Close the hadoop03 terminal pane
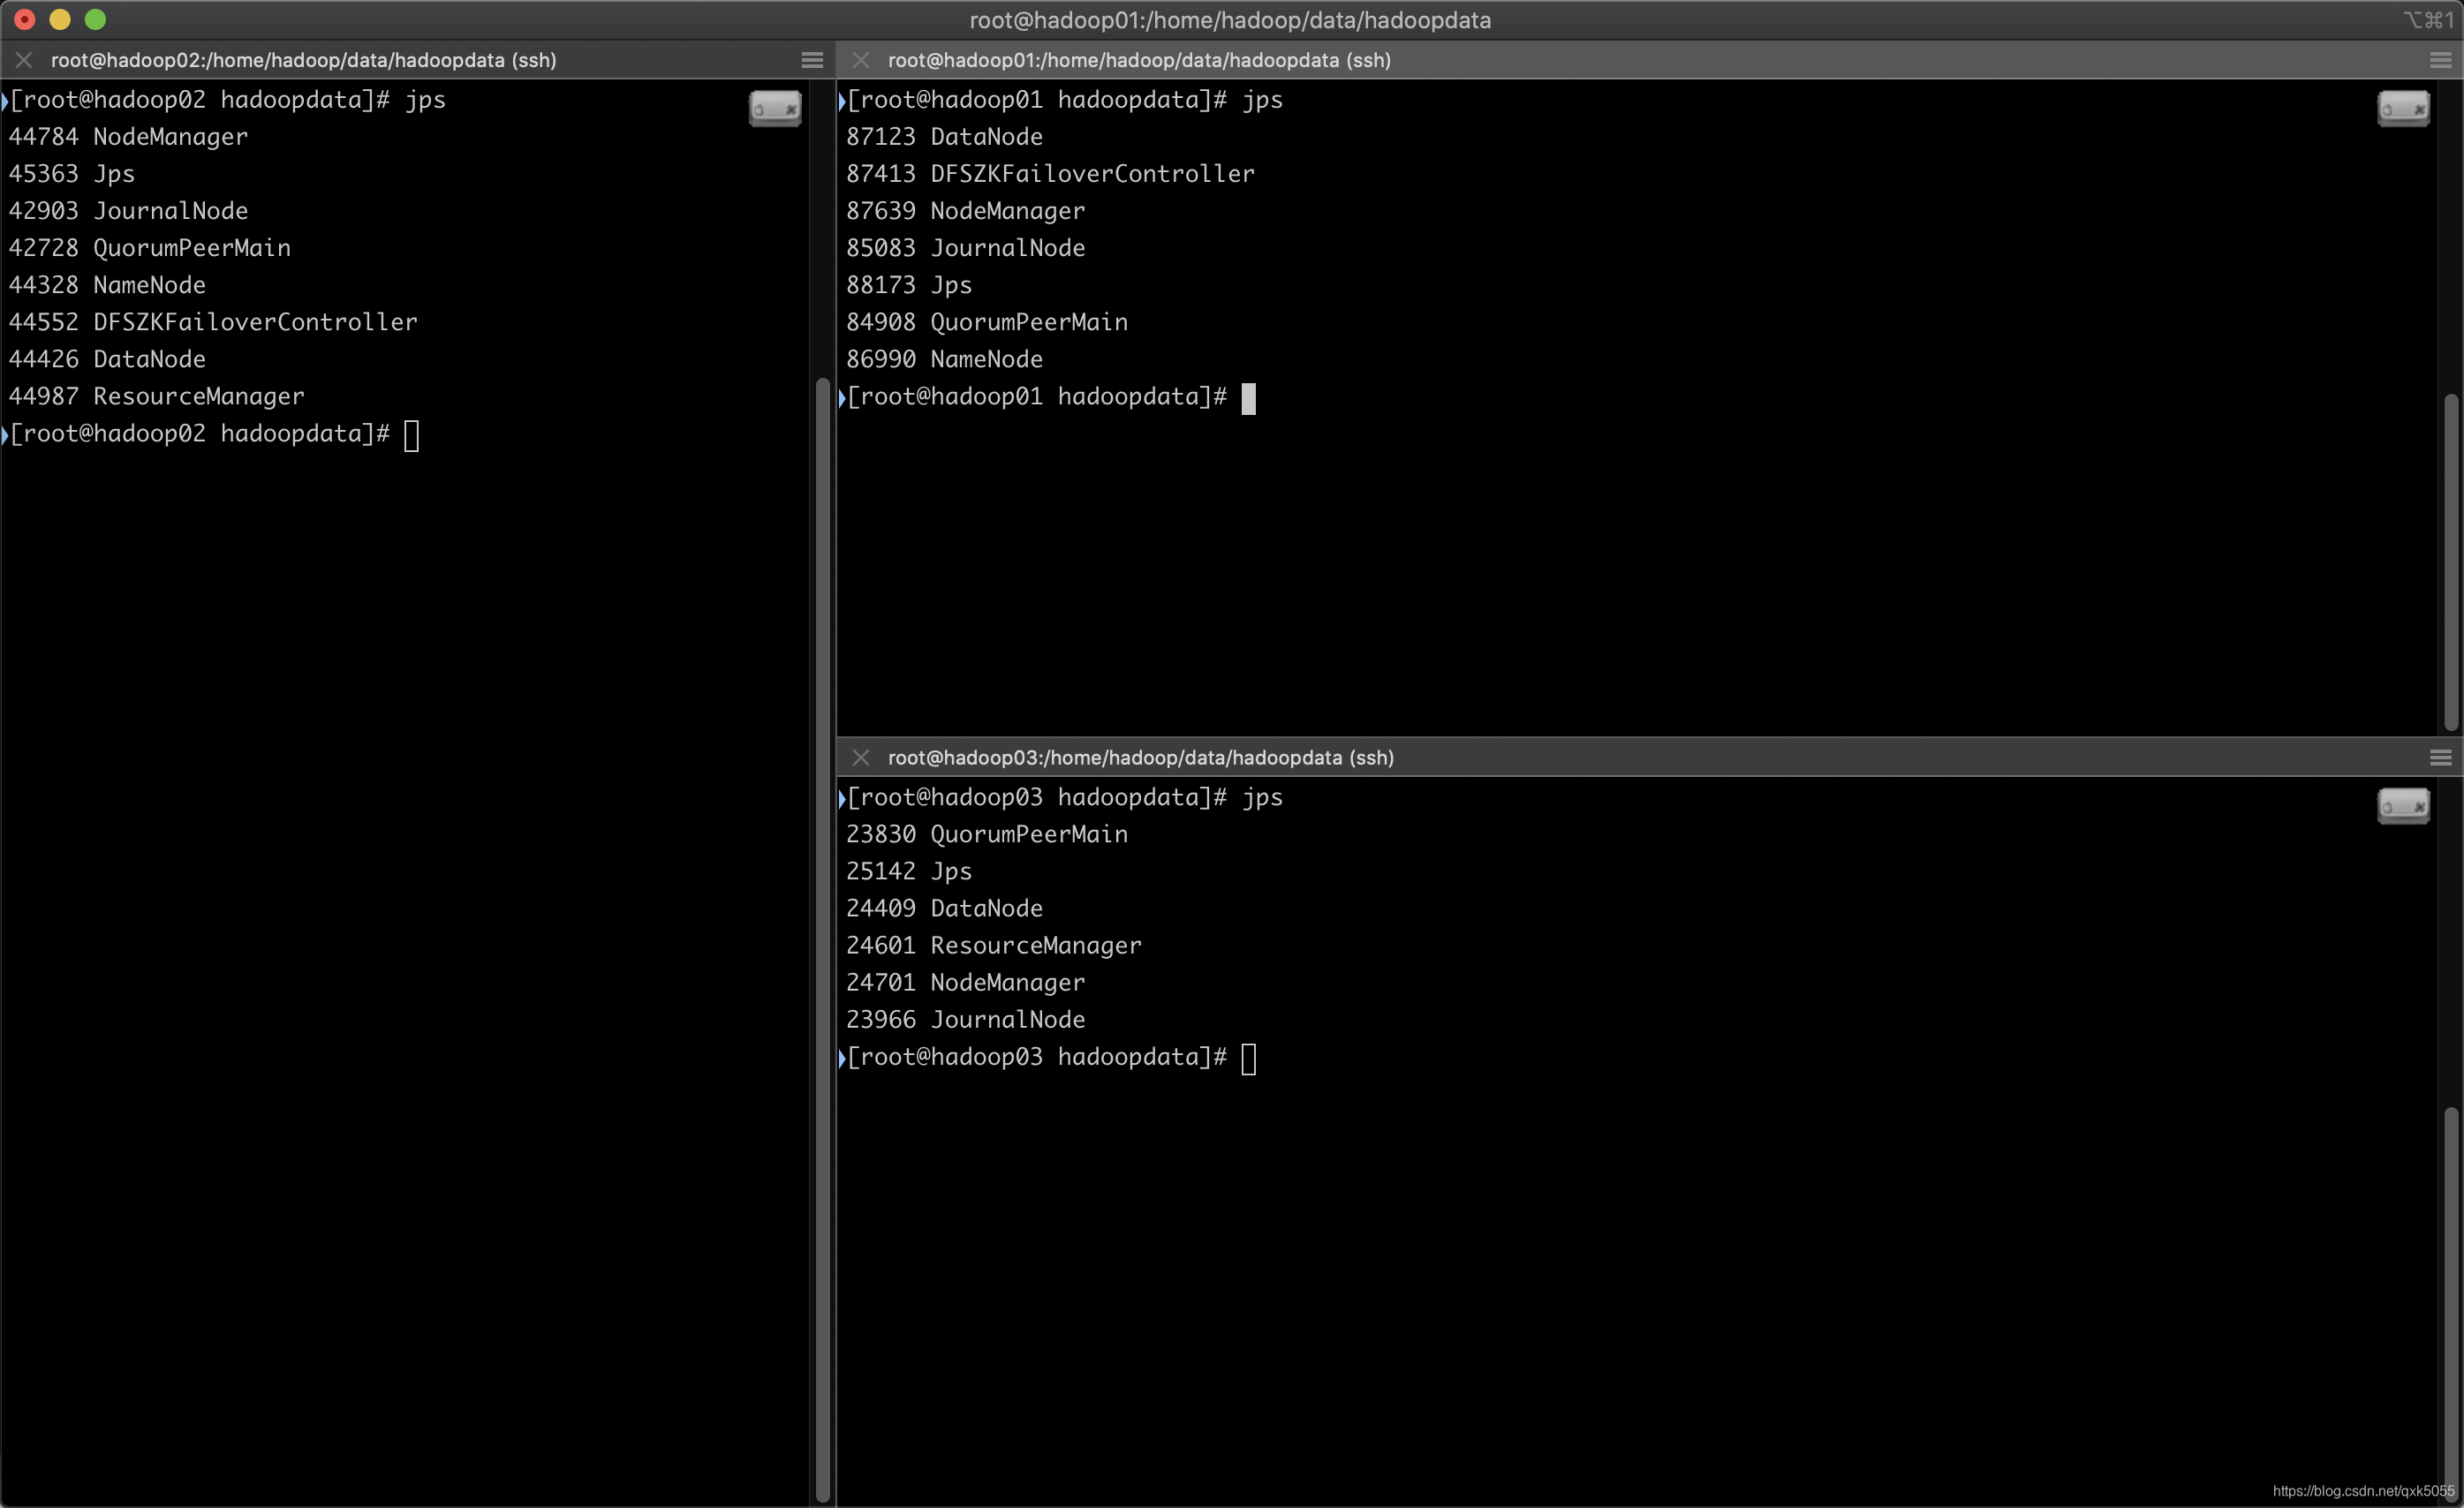 860,757
